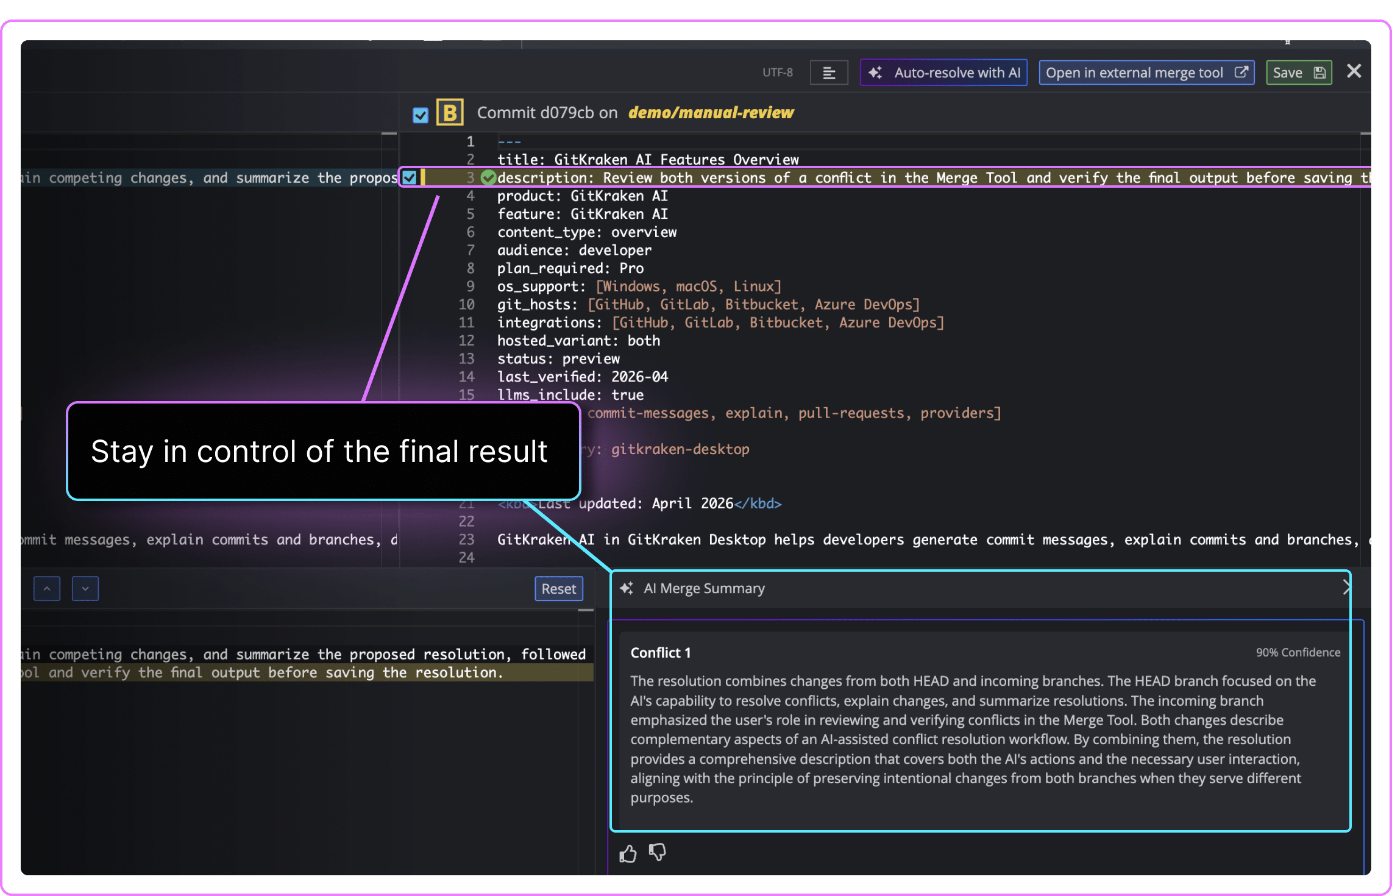Click the UTF-8 encoding label
The height and width of the screenshot is (896, 1392).
[777, 73]
